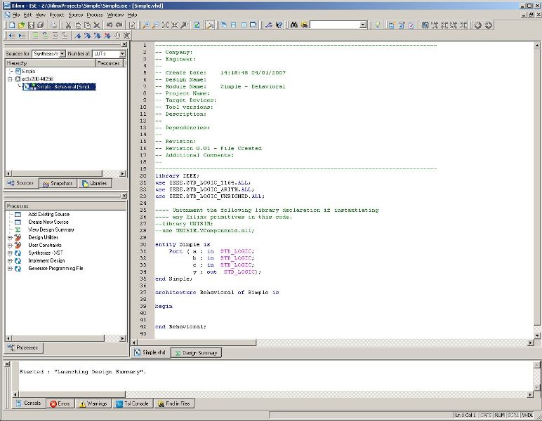Click the back navigation round arrow icon

point(478,25)
